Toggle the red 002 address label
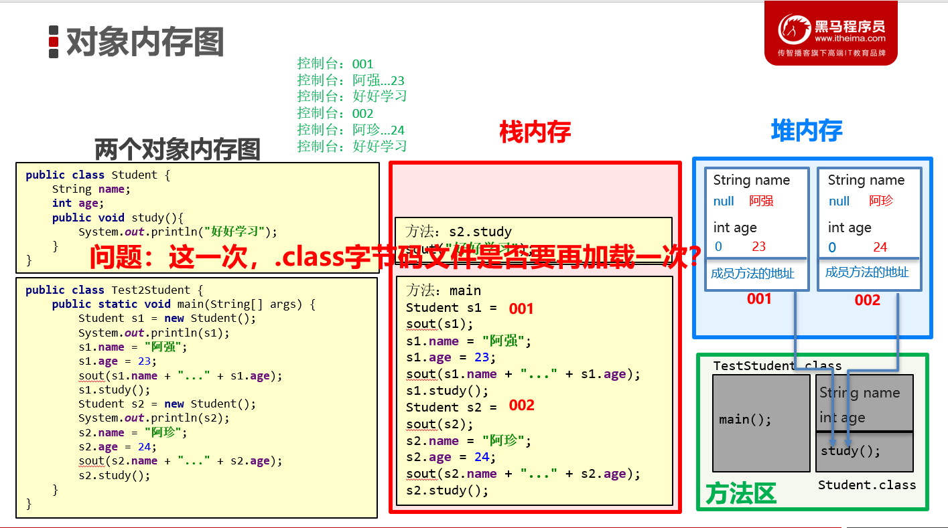This screenshot has width=948, height=528. coord(867,300)
